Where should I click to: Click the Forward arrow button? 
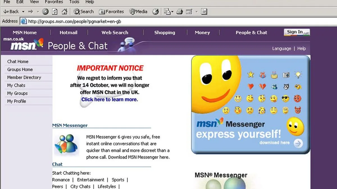click(x=31, y=11)
